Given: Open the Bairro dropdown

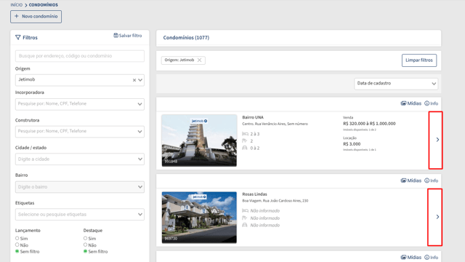Looking at the screenshot, I should pyautogui.click(x=80, y=187).
